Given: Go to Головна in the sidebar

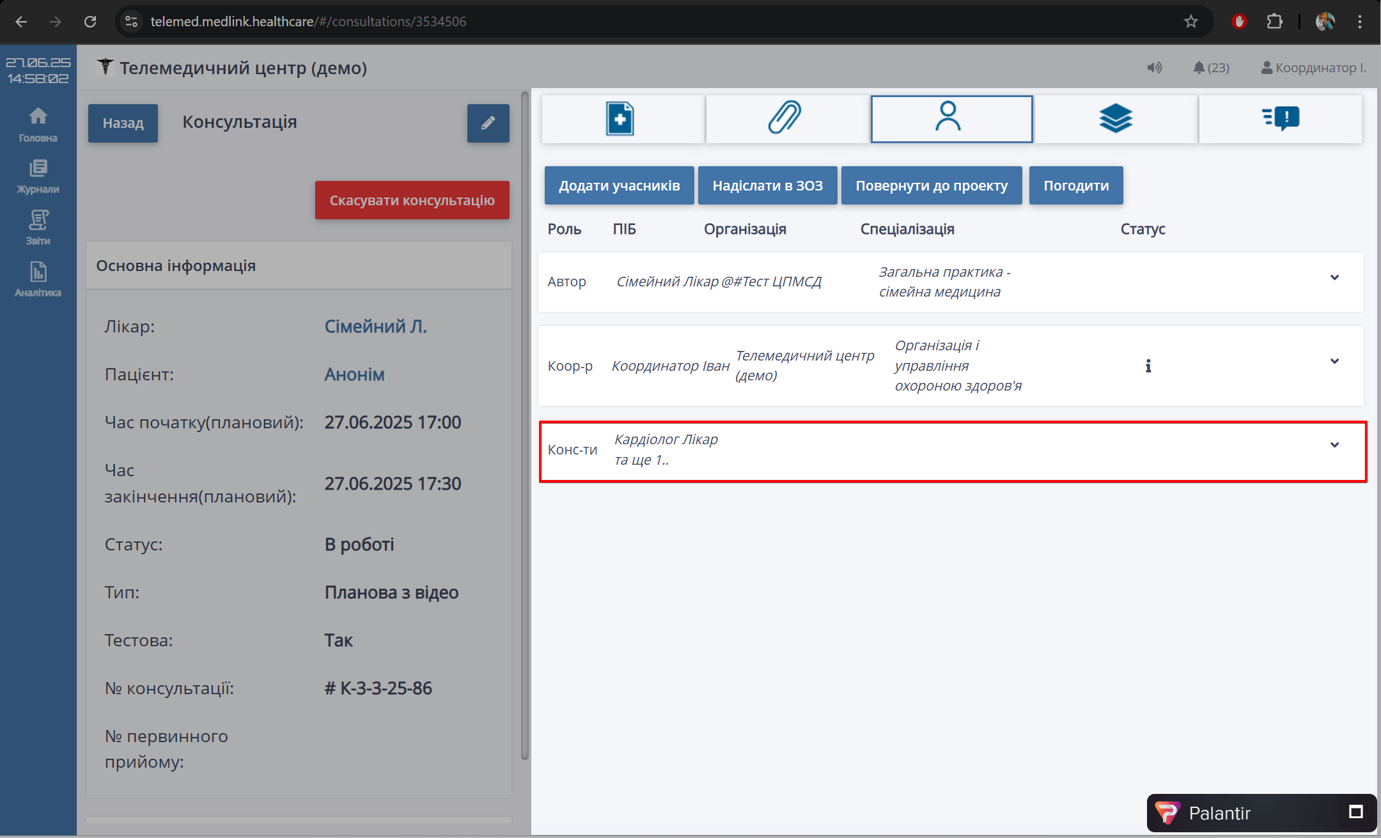Looking at the screenshot, I should [38, 124].
